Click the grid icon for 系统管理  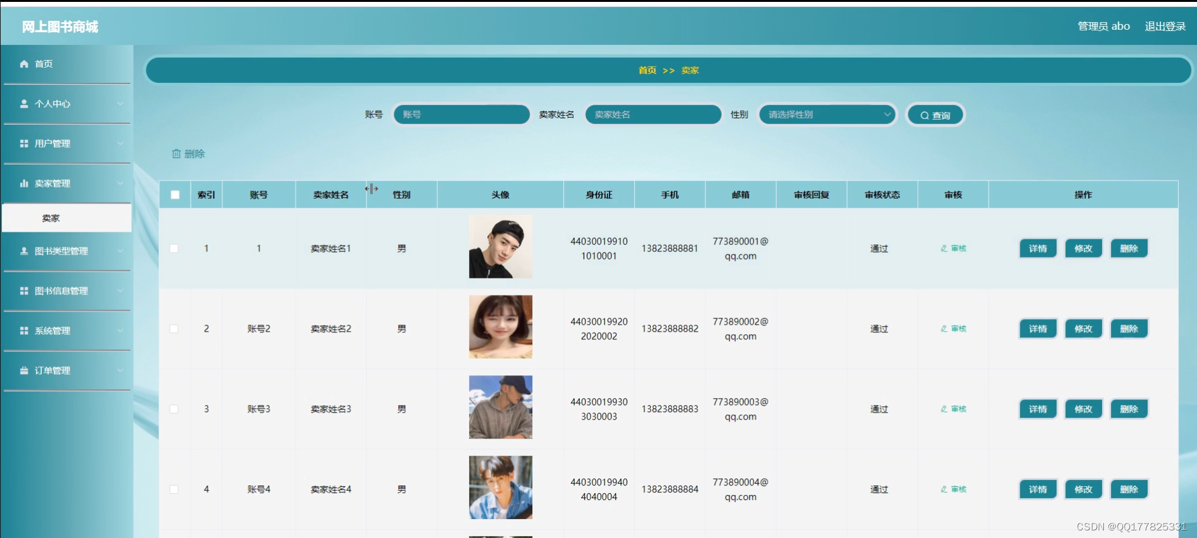[24, 331]
